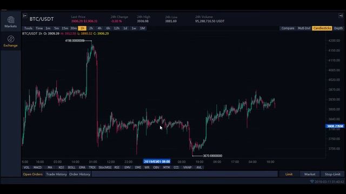This screenshot has width=346, height=194.
Task: Select the Stop-Limit order type
Action: pos(332,174)
